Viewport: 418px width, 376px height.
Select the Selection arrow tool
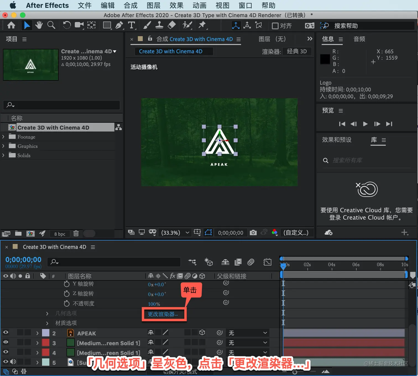click(27, 25)
